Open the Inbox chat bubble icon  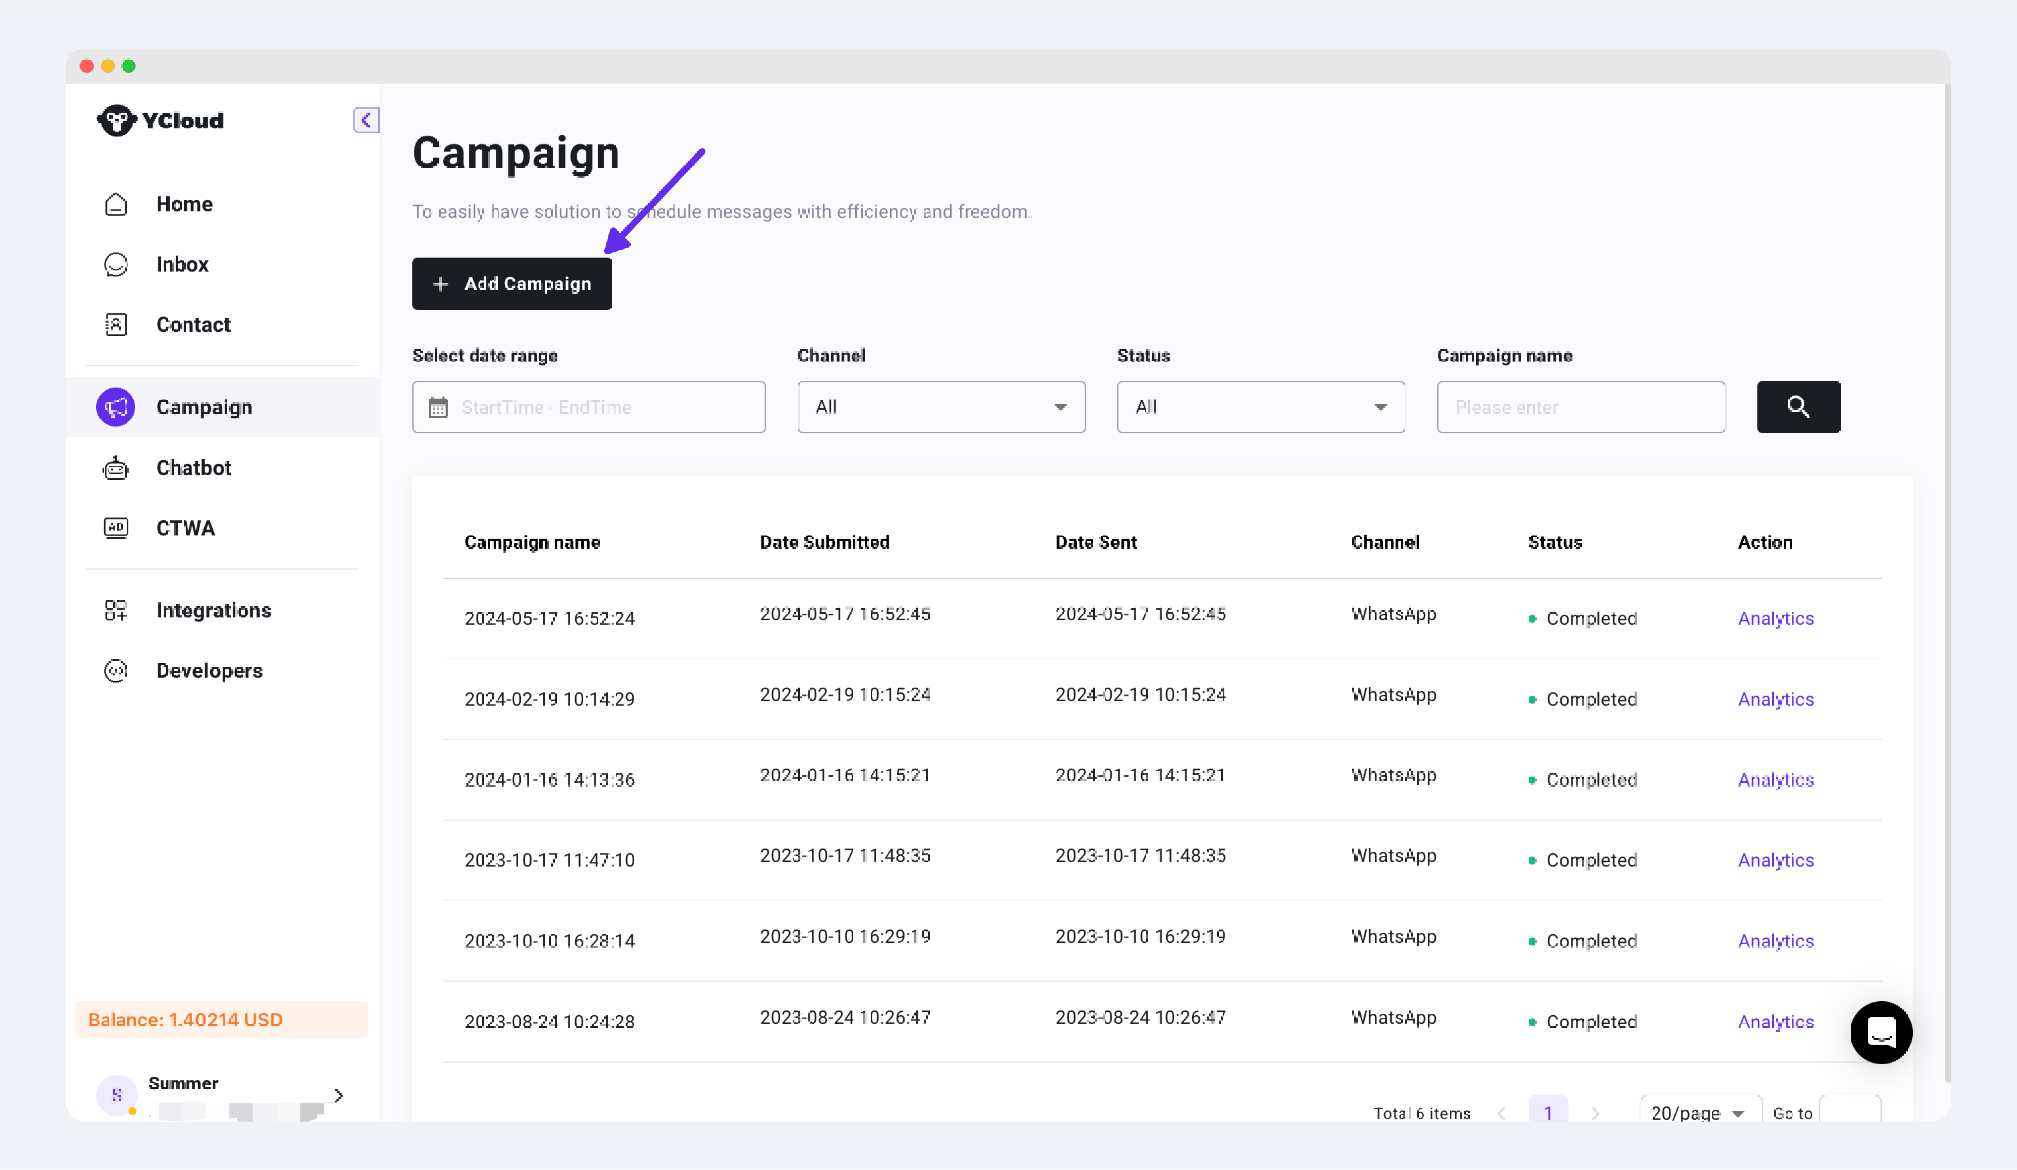pyautogui.click(x=116, y=264)
